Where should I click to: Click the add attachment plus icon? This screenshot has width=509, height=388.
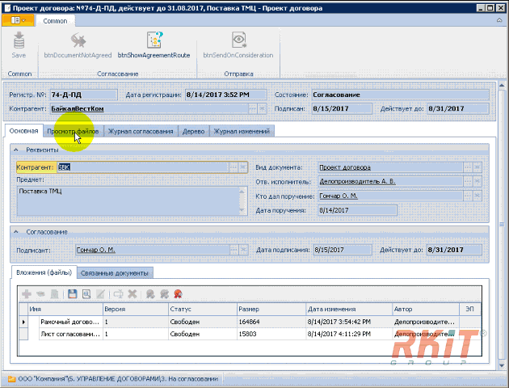(27, 294)
